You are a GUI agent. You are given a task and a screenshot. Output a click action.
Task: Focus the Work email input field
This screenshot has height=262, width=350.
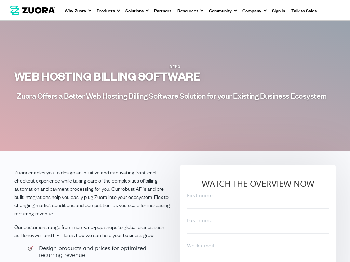click(258, 251)
